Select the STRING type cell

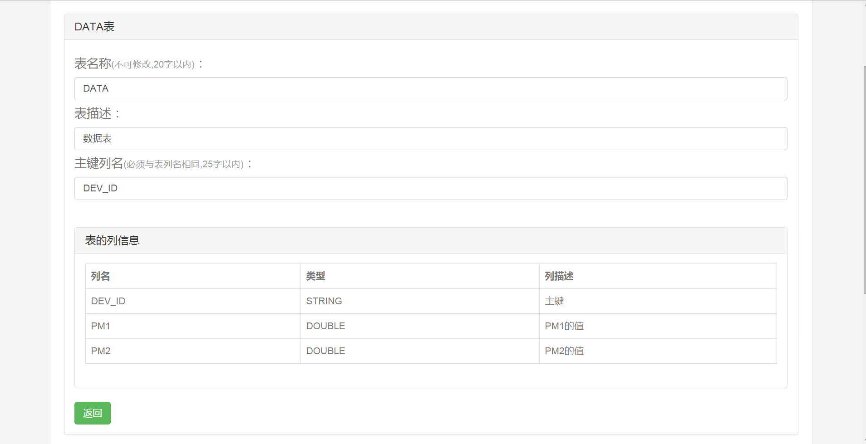(324, 301)
